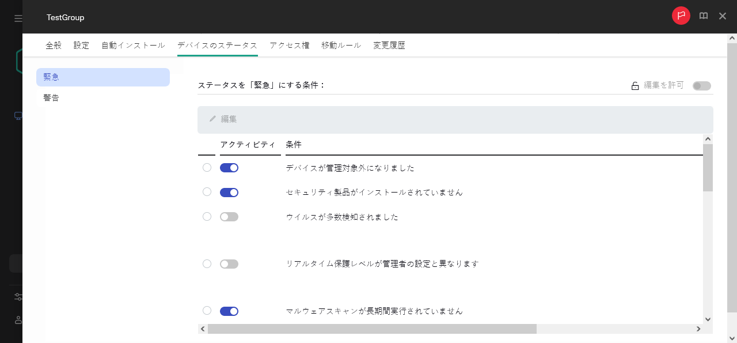Open the Devices monitor icon in sidebar
The width and height of the screenshot is (737, 343).
(x=18, y=115)
